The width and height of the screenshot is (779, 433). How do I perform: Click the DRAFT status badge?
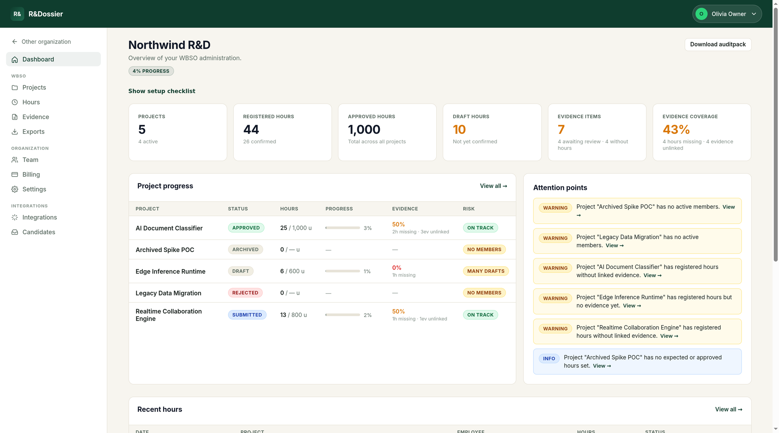(241, 271)
